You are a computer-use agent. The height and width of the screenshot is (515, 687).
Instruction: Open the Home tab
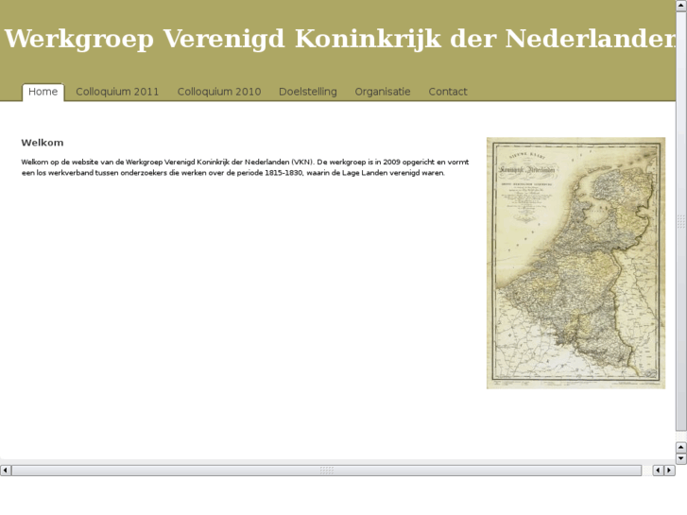[43, 92]
